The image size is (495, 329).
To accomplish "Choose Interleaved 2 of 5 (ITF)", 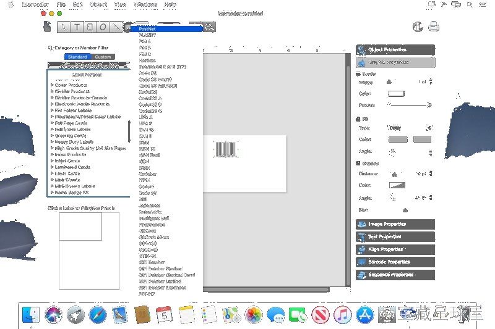I will click(166, 67).
